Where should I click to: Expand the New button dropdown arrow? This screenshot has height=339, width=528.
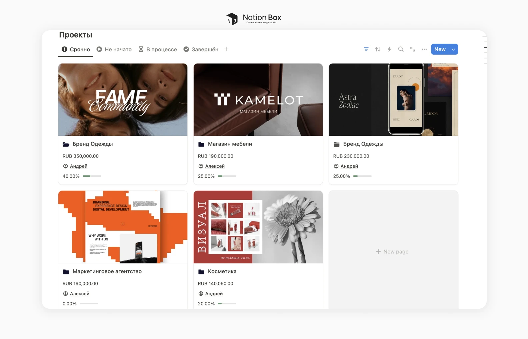(x=453, y=49)
